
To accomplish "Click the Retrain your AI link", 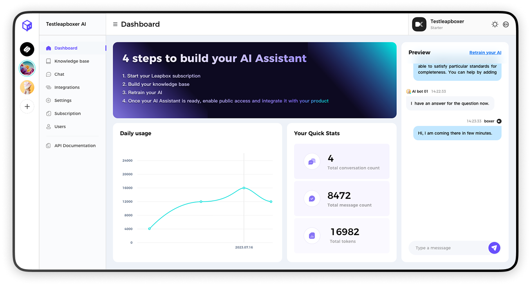I will coord(485,53).
